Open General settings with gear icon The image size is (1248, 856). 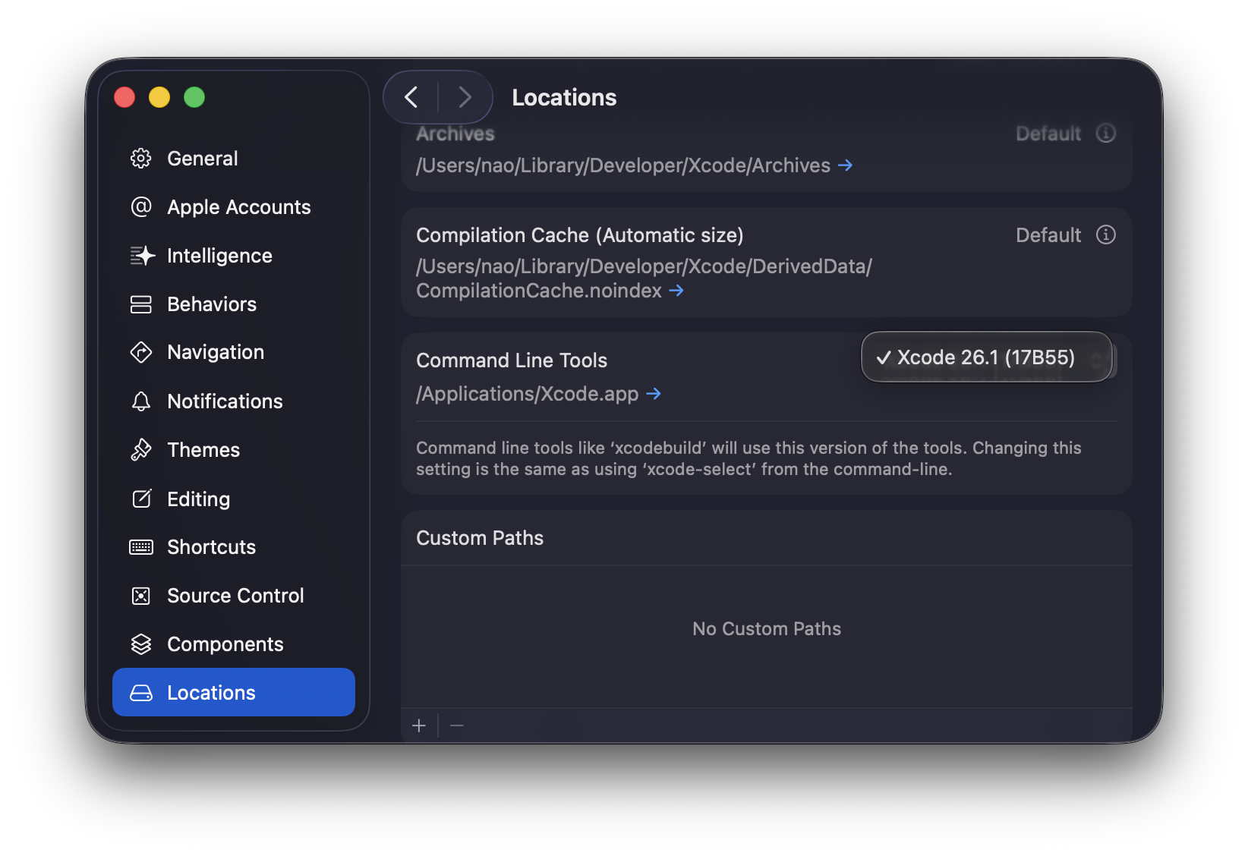(x=141, y=159)
